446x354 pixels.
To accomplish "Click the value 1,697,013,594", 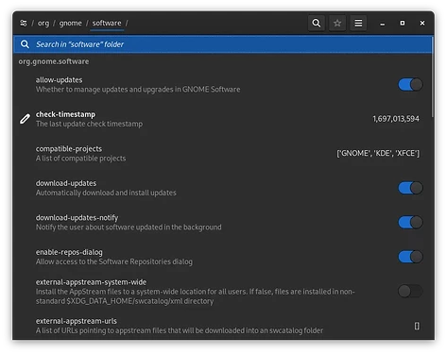I will click(396, 119).
